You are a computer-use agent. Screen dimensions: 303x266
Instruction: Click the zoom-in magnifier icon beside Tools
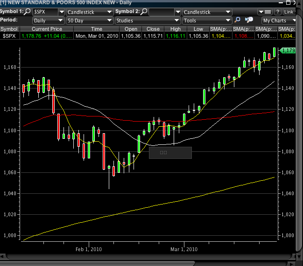pos(238,20)
